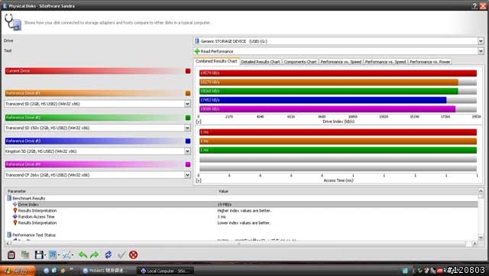Viewport: 489px width, 276px height.
Task: Click the Benchmark Results tree icon
Action: (x=9, y=198)
